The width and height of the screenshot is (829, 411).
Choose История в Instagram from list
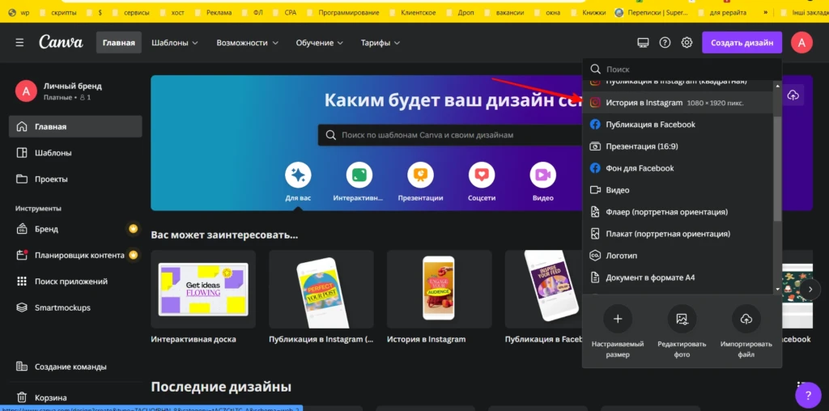click(678, 103)
